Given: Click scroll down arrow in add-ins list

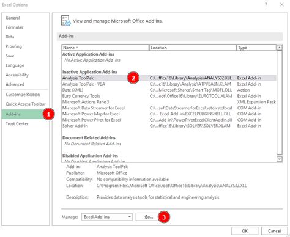Looking at the screenshot, I should click(x=279, y=159).
